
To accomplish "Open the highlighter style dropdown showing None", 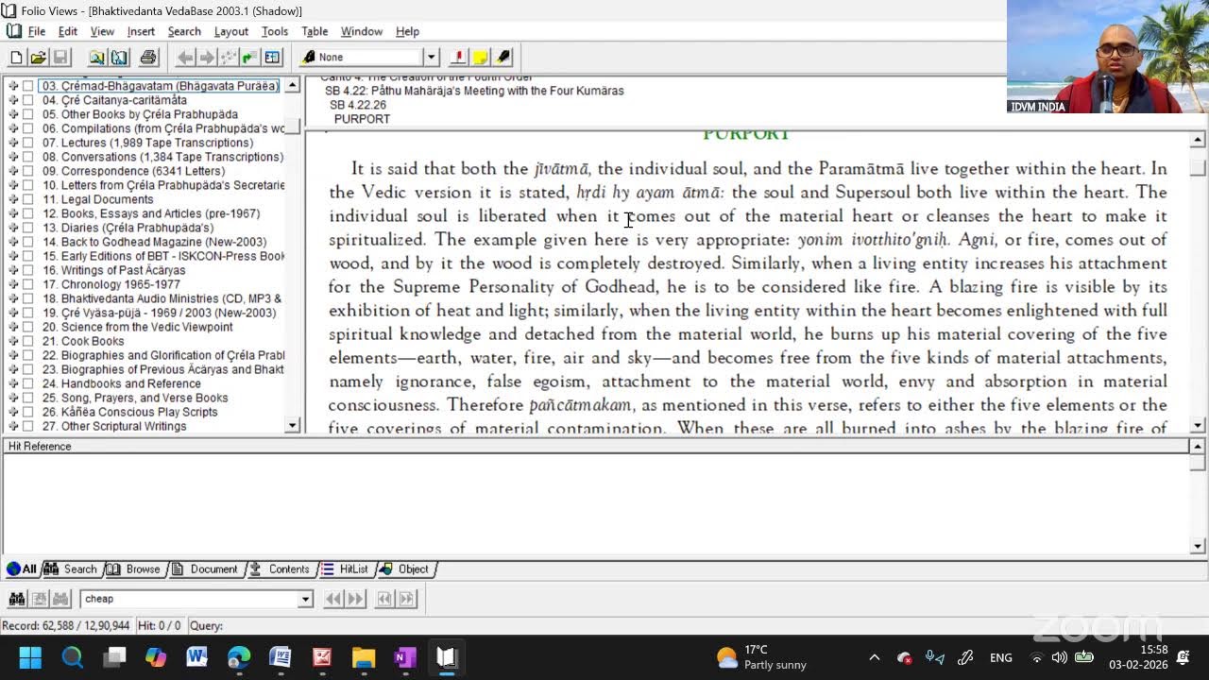I will coord(431,58).
